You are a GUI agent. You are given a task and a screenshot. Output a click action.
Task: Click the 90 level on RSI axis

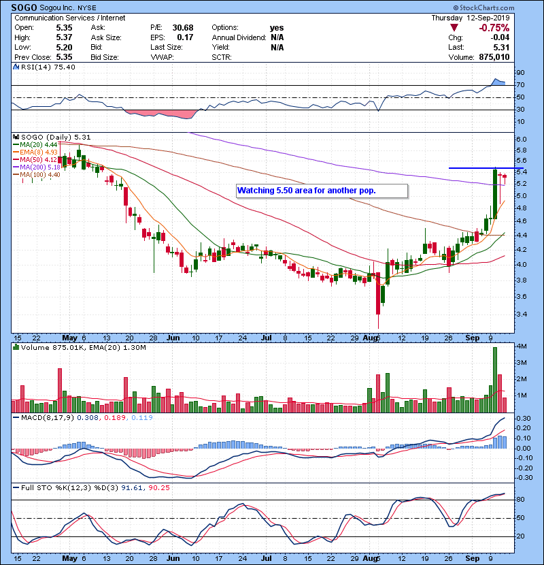pyautogui.click(x=521, y=73)
